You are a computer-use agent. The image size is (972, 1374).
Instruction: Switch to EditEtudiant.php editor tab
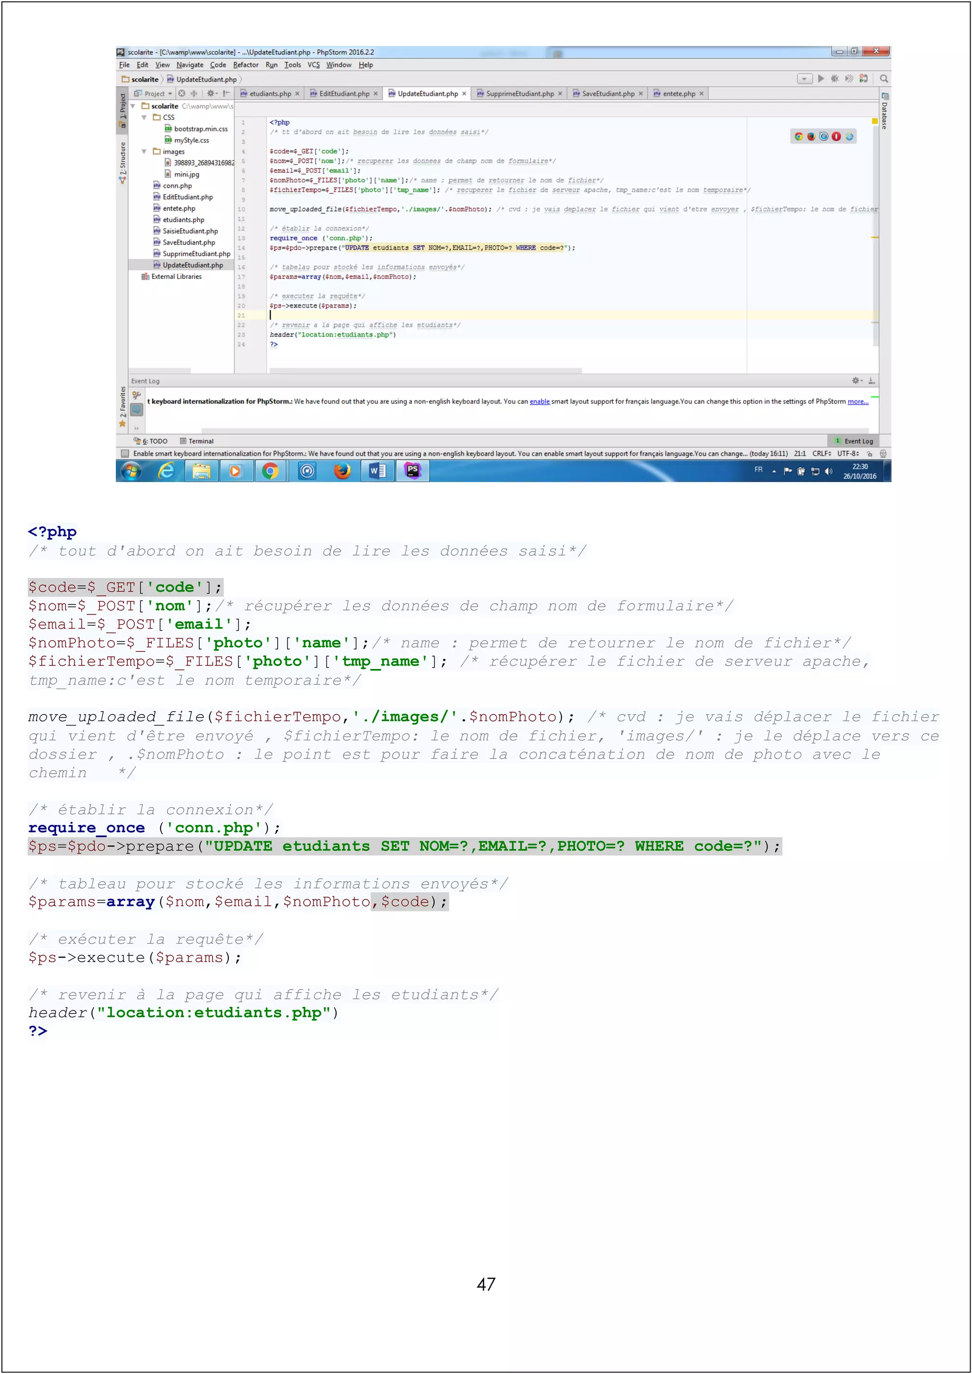tap(344, 93)
